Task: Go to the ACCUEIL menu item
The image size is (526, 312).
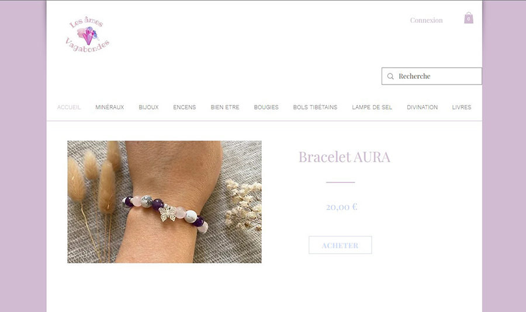Action: tap(69, 107)
